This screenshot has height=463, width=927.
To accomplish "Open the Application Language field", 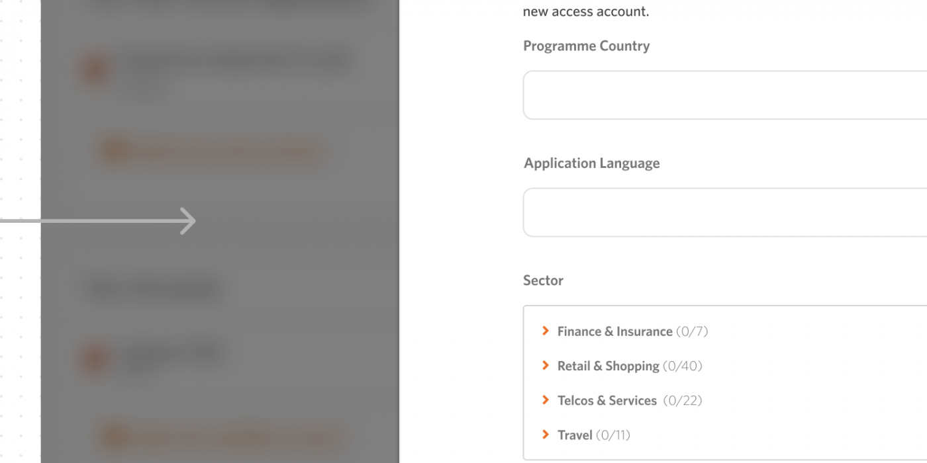I will coord(724,212).
